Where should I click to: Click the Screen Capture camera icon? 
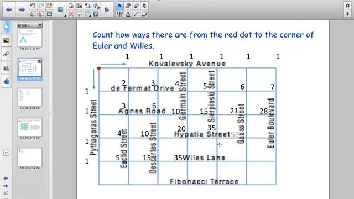tap(79, 6)
